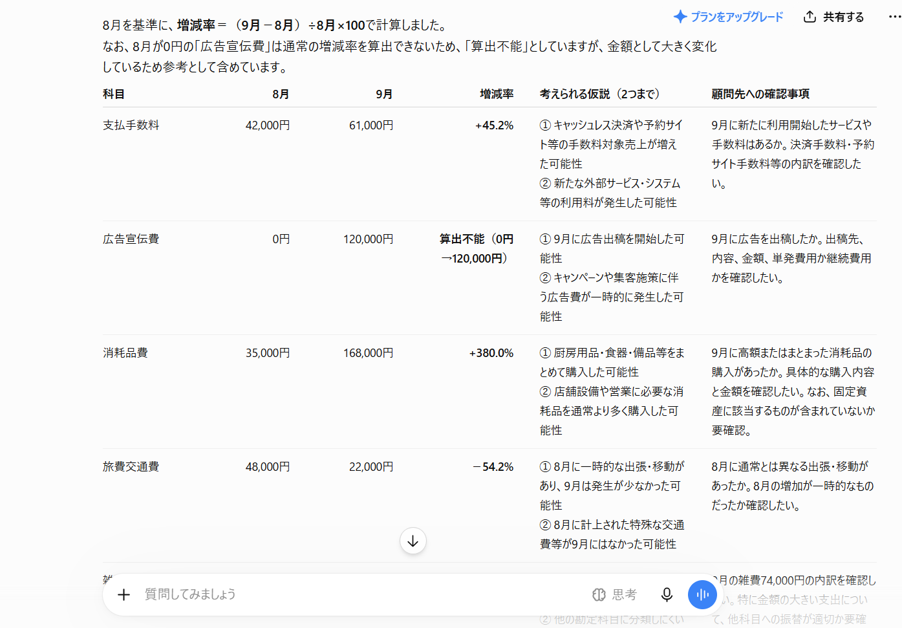This screenshot has height=628, width=902.
Task: Click the hypothesis text about キャッシュレス決済
Action: click(x=611, y=144)
